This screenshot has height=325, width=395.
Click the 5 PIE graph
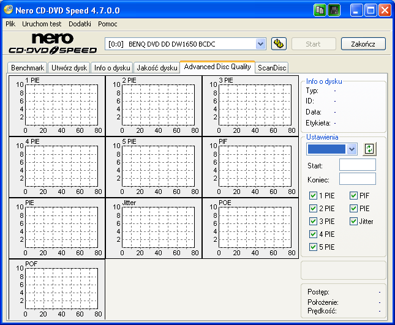pos(154,167)
